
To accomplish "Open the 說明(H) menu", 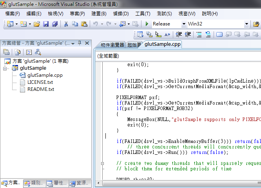I will [210, 14].
